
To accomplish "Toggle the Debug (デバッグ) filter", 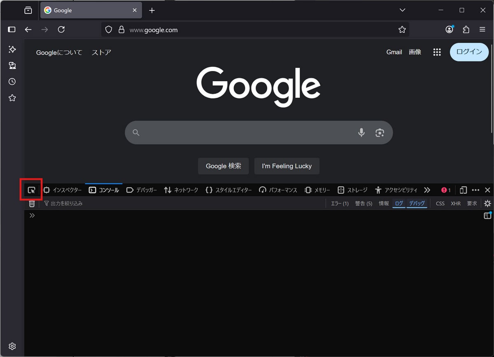I will [x=417, y=203].
